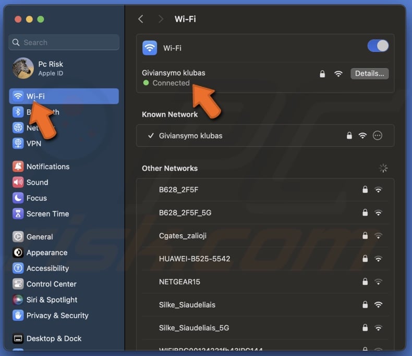Go back with the left chevron
The width and height of the screenshot is (412, 356).
pyautogui.click(x=141, y=19)
